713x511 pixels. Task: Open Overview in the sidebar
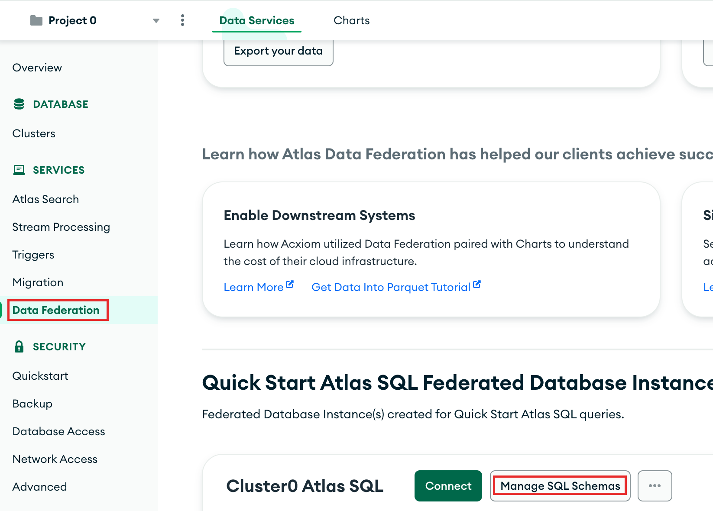(37, 68)
